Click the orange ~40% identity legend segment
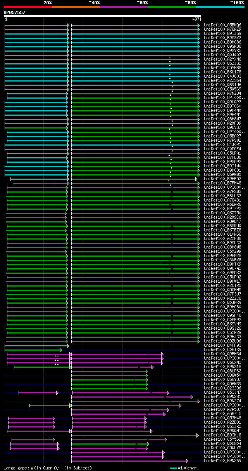 pos(76,7)
